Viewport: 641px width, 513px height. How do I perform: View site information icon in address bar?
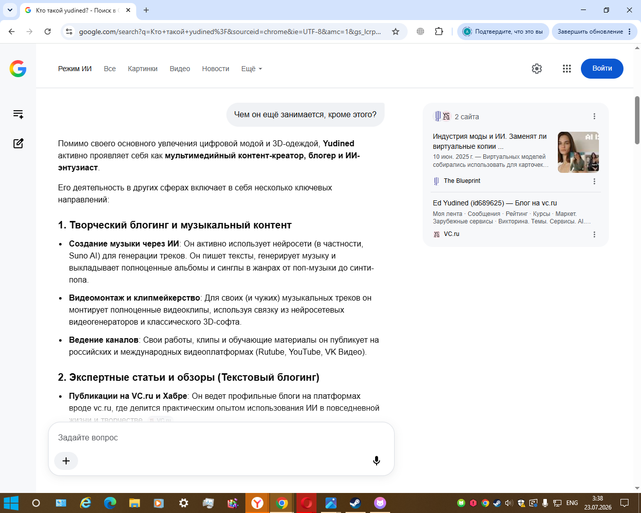click(x=69, y=32)
